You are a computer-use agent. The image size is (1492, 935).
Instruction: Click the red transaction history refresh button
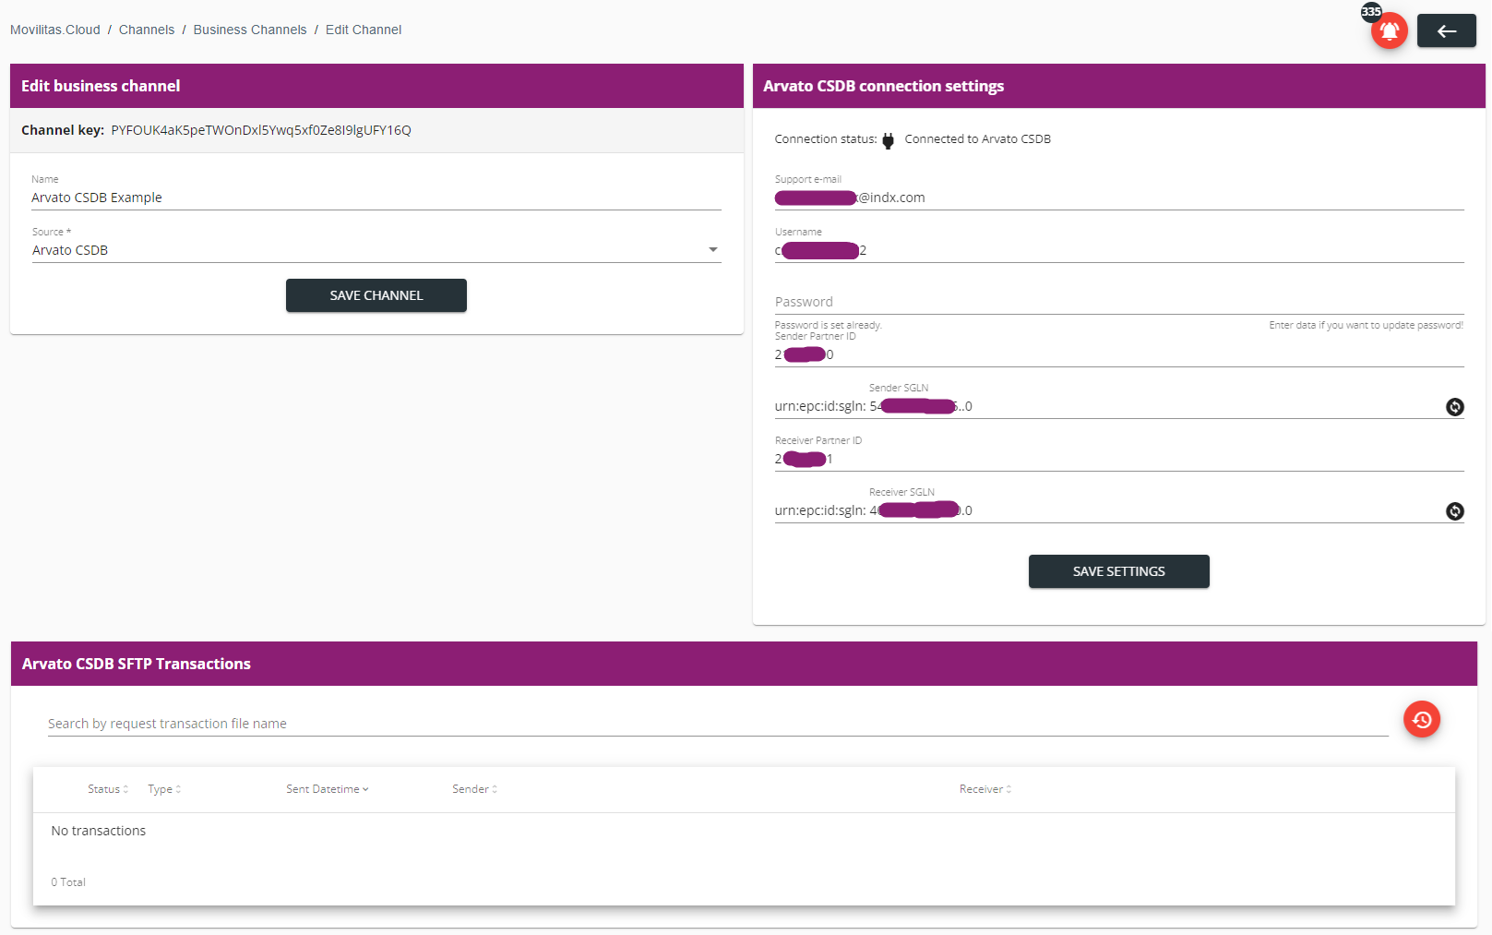tap(1422, 719)
